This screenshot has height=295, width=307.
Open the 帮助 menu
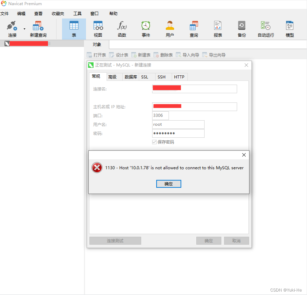point(113,13)
